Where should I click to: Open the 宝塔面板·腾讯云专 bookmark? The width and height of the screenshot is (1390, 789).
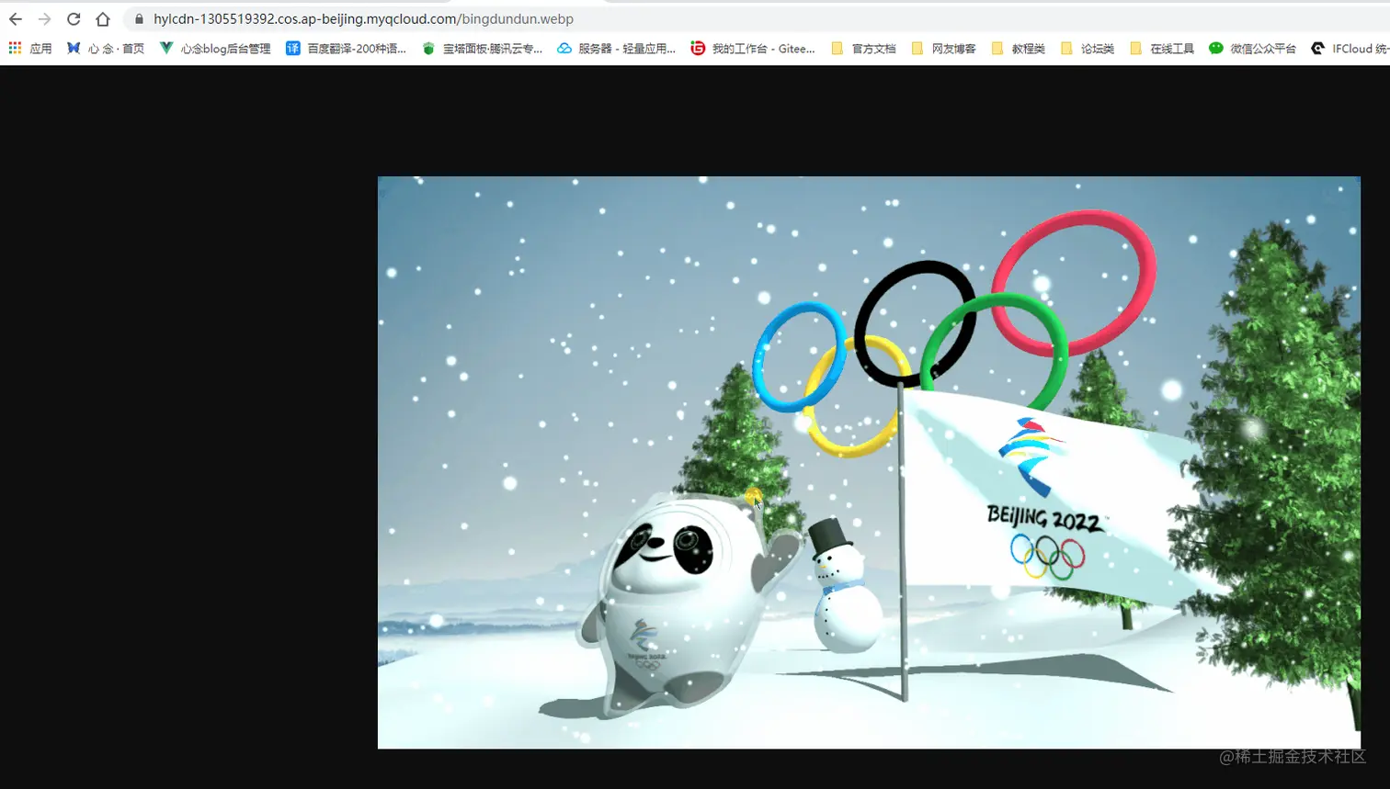(x=483, y=49)
